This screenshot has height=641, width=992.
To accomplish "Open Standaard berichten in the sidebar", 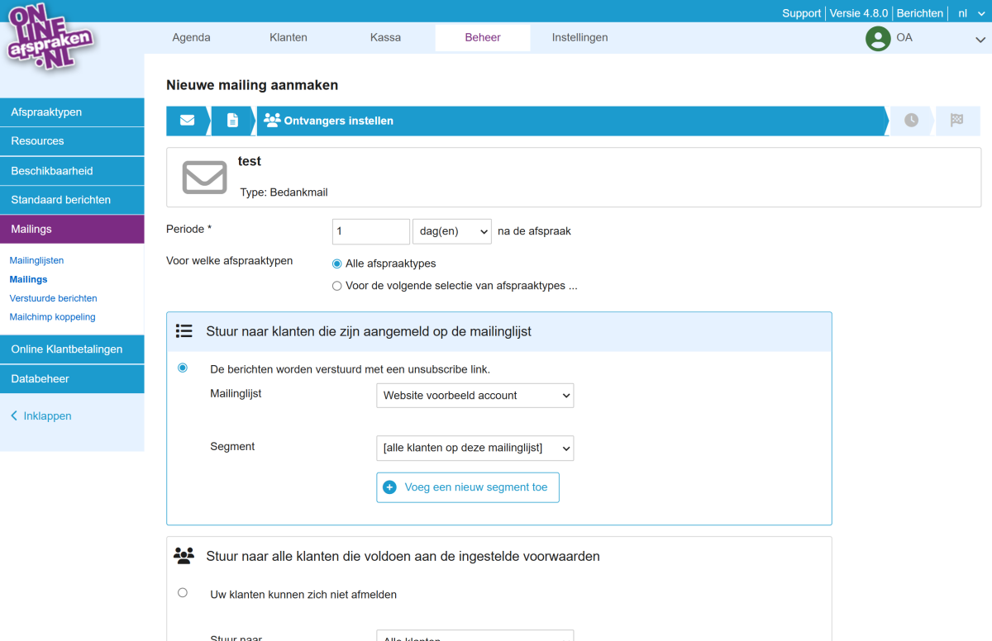I will 72,200.
